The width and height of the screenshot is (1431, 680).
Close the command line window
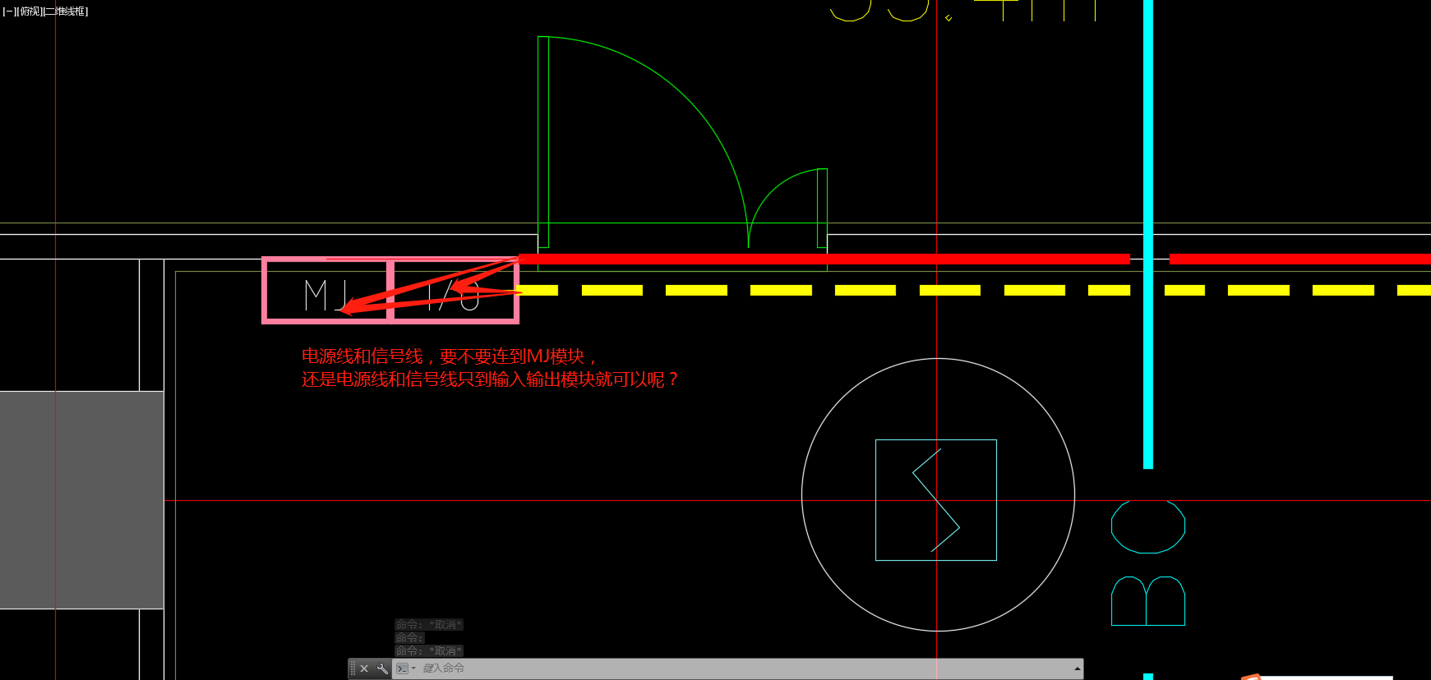click(364, 669)
